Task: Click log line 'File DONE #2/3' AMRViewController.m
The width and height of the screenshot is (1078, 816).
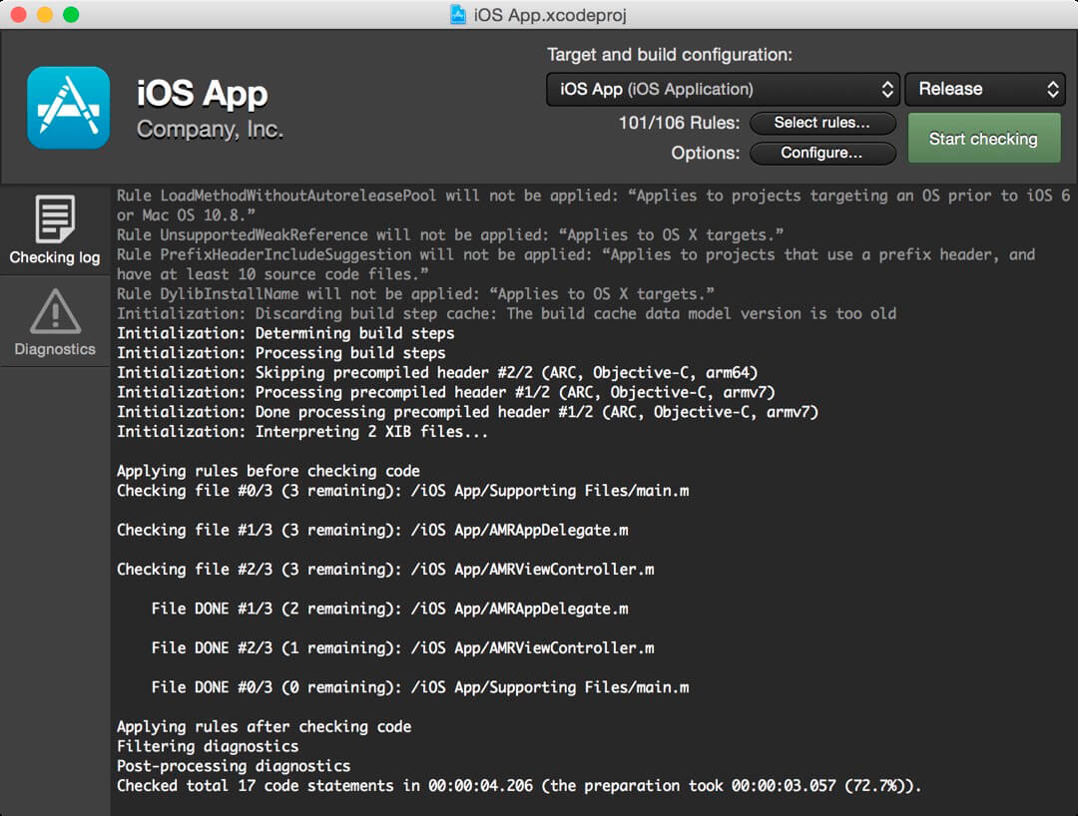Action: [403, 647]
